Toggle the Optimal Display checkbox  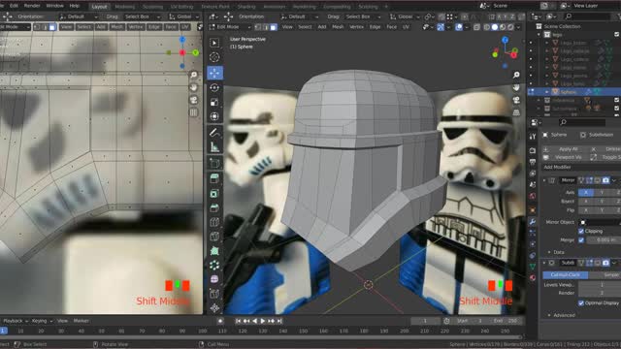pyautogui.click(x=581, y=303)
